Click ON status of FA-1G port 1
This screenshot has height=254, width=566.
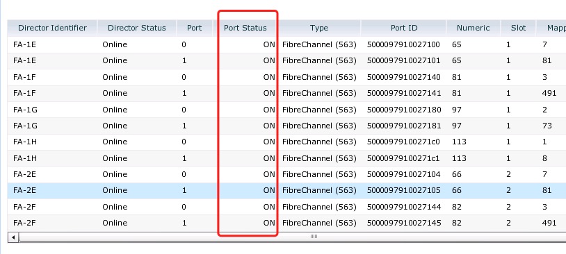click(269, 126)
